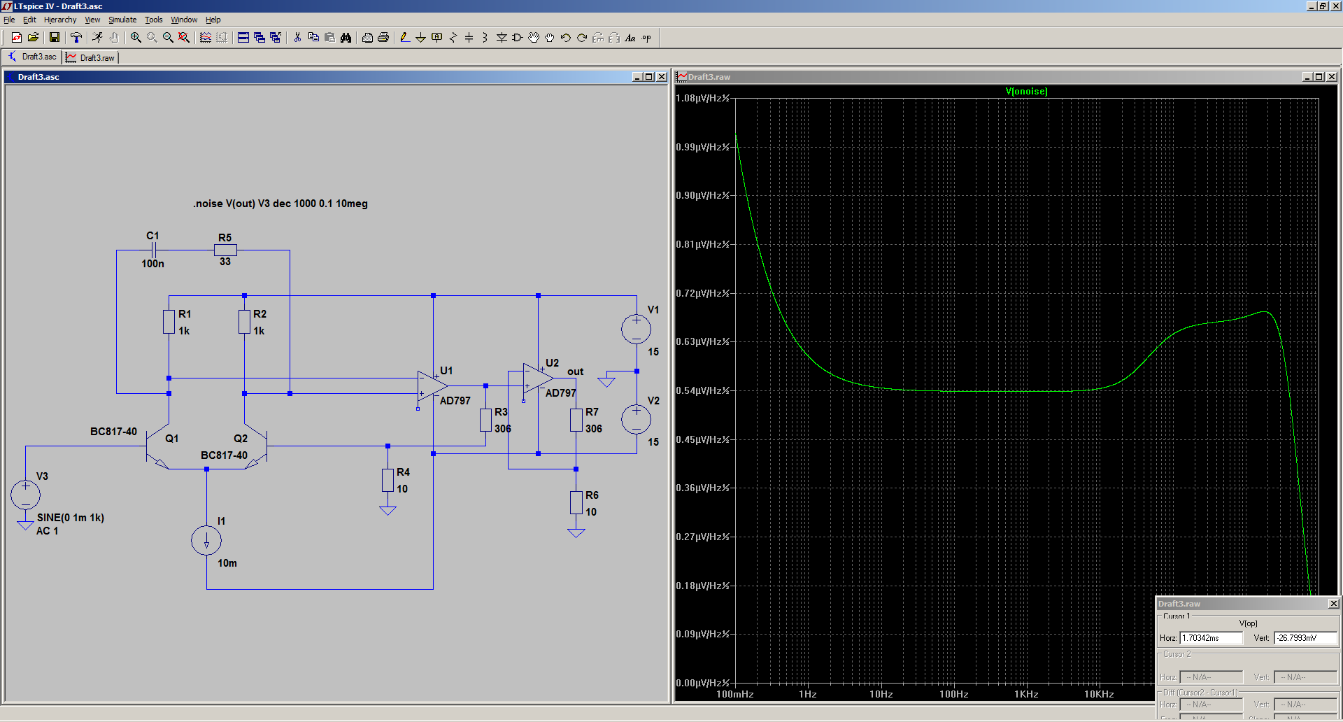Click the open file folder icon
Viewport: 1343px width, 722px height.
(33, 38)
